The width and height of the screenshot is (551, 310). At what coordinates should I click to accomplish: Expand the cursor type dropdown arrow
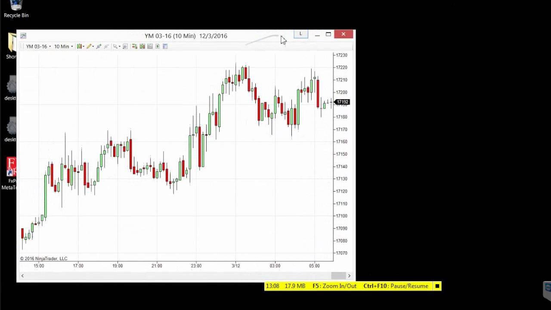[x=120, y=46]
